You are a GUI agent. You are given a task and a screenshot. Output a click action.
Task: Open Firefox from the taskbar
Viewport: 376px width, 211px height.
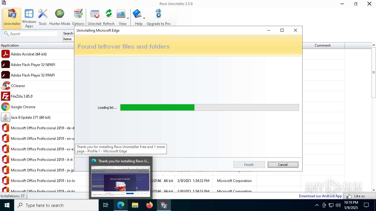click(x=150, y=205)
